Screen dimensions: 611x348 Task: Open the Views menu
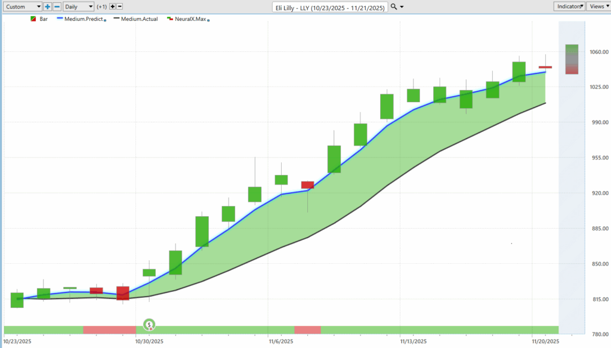(598, 6)
